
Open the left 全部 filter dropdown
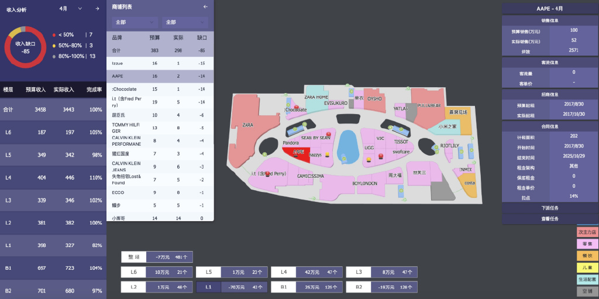tap(135, 22)
